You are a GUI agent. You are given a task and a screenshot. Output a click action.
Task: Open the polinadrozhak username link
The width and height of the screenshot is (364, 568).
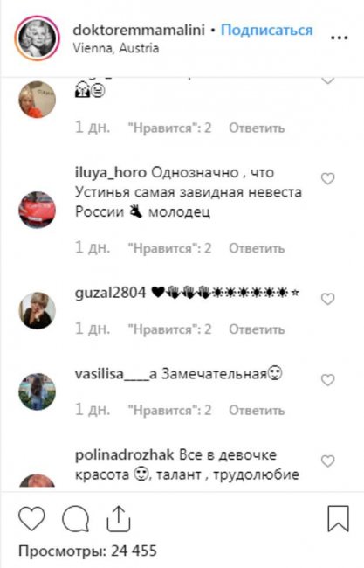[x=125, y=455]
